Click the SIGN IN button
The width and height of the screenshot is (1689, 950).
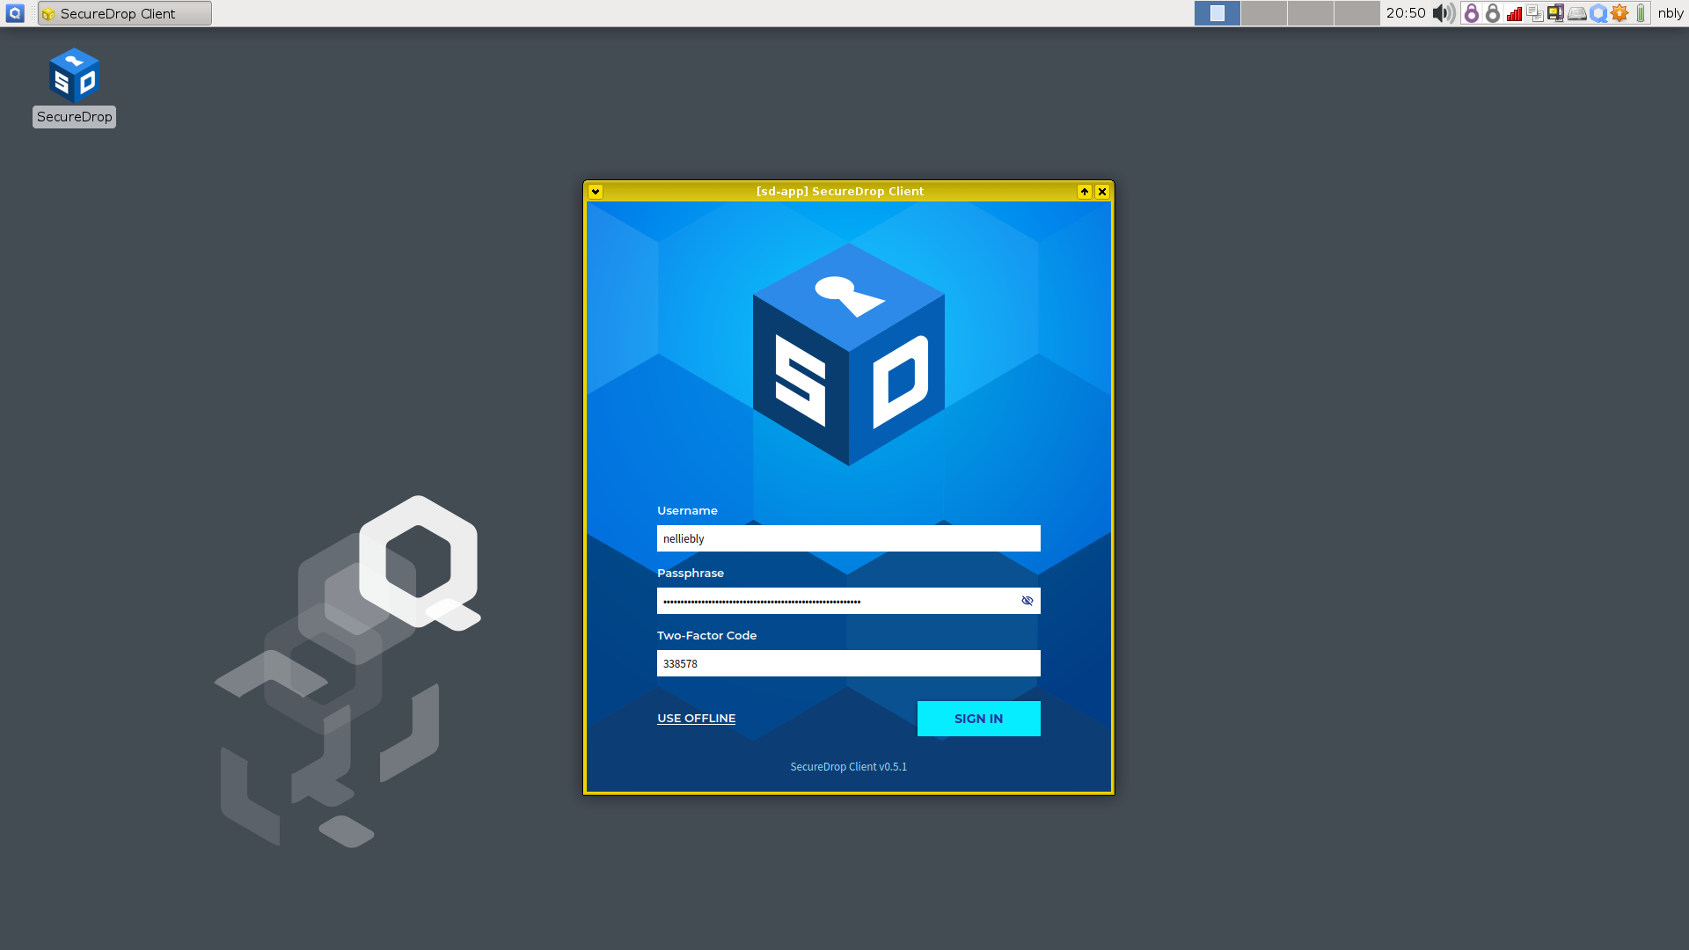tap(979, 719)
